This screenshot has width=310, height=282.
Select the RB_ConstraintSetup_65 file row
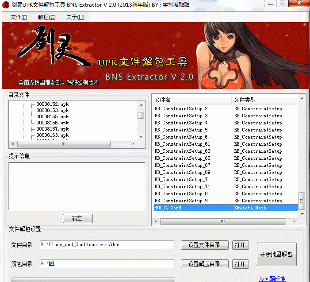coord(226,158)
